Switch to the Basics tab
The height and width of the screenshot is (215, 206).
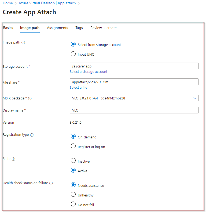point(8,28)
